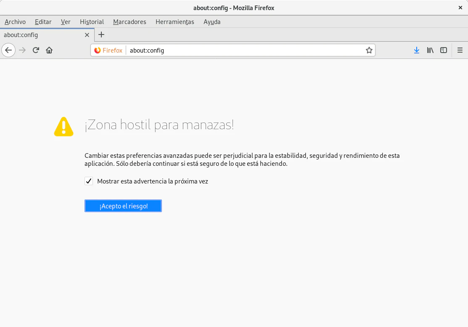Close the about:config tab
This screenshot has height=327, width=468.
click(87, 35)
